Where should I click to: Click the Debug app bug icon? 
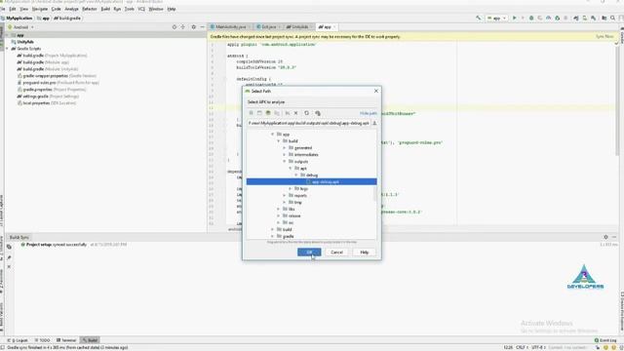tap(531, 18)
